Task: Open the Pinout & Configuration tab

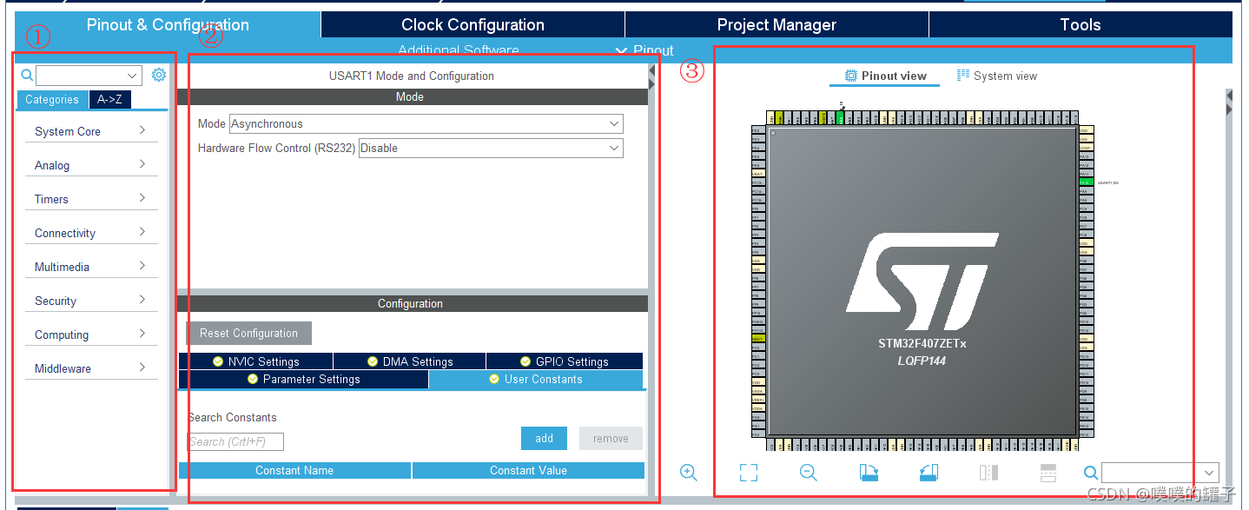Action: click(x=168, y=24)
